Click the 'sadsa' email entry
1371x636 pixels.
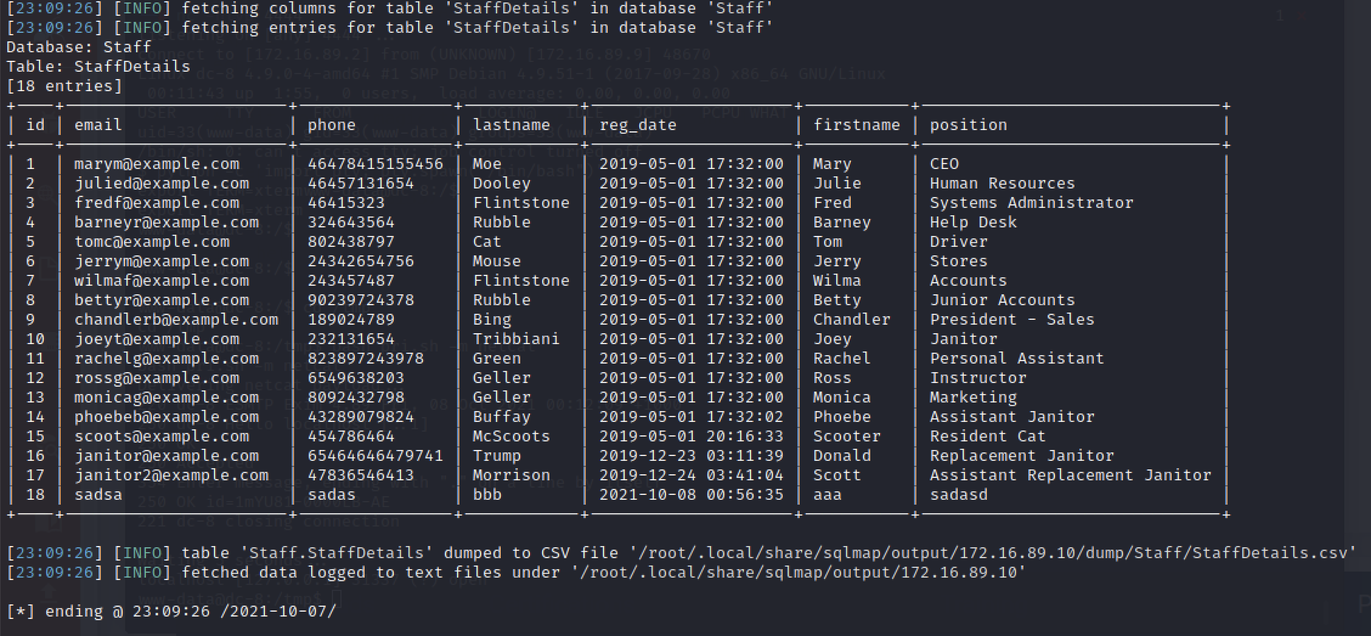pos(98,494)
